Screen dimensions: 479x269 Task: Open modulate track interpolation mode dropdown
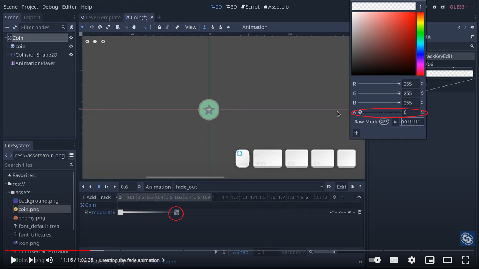point(343,212)
